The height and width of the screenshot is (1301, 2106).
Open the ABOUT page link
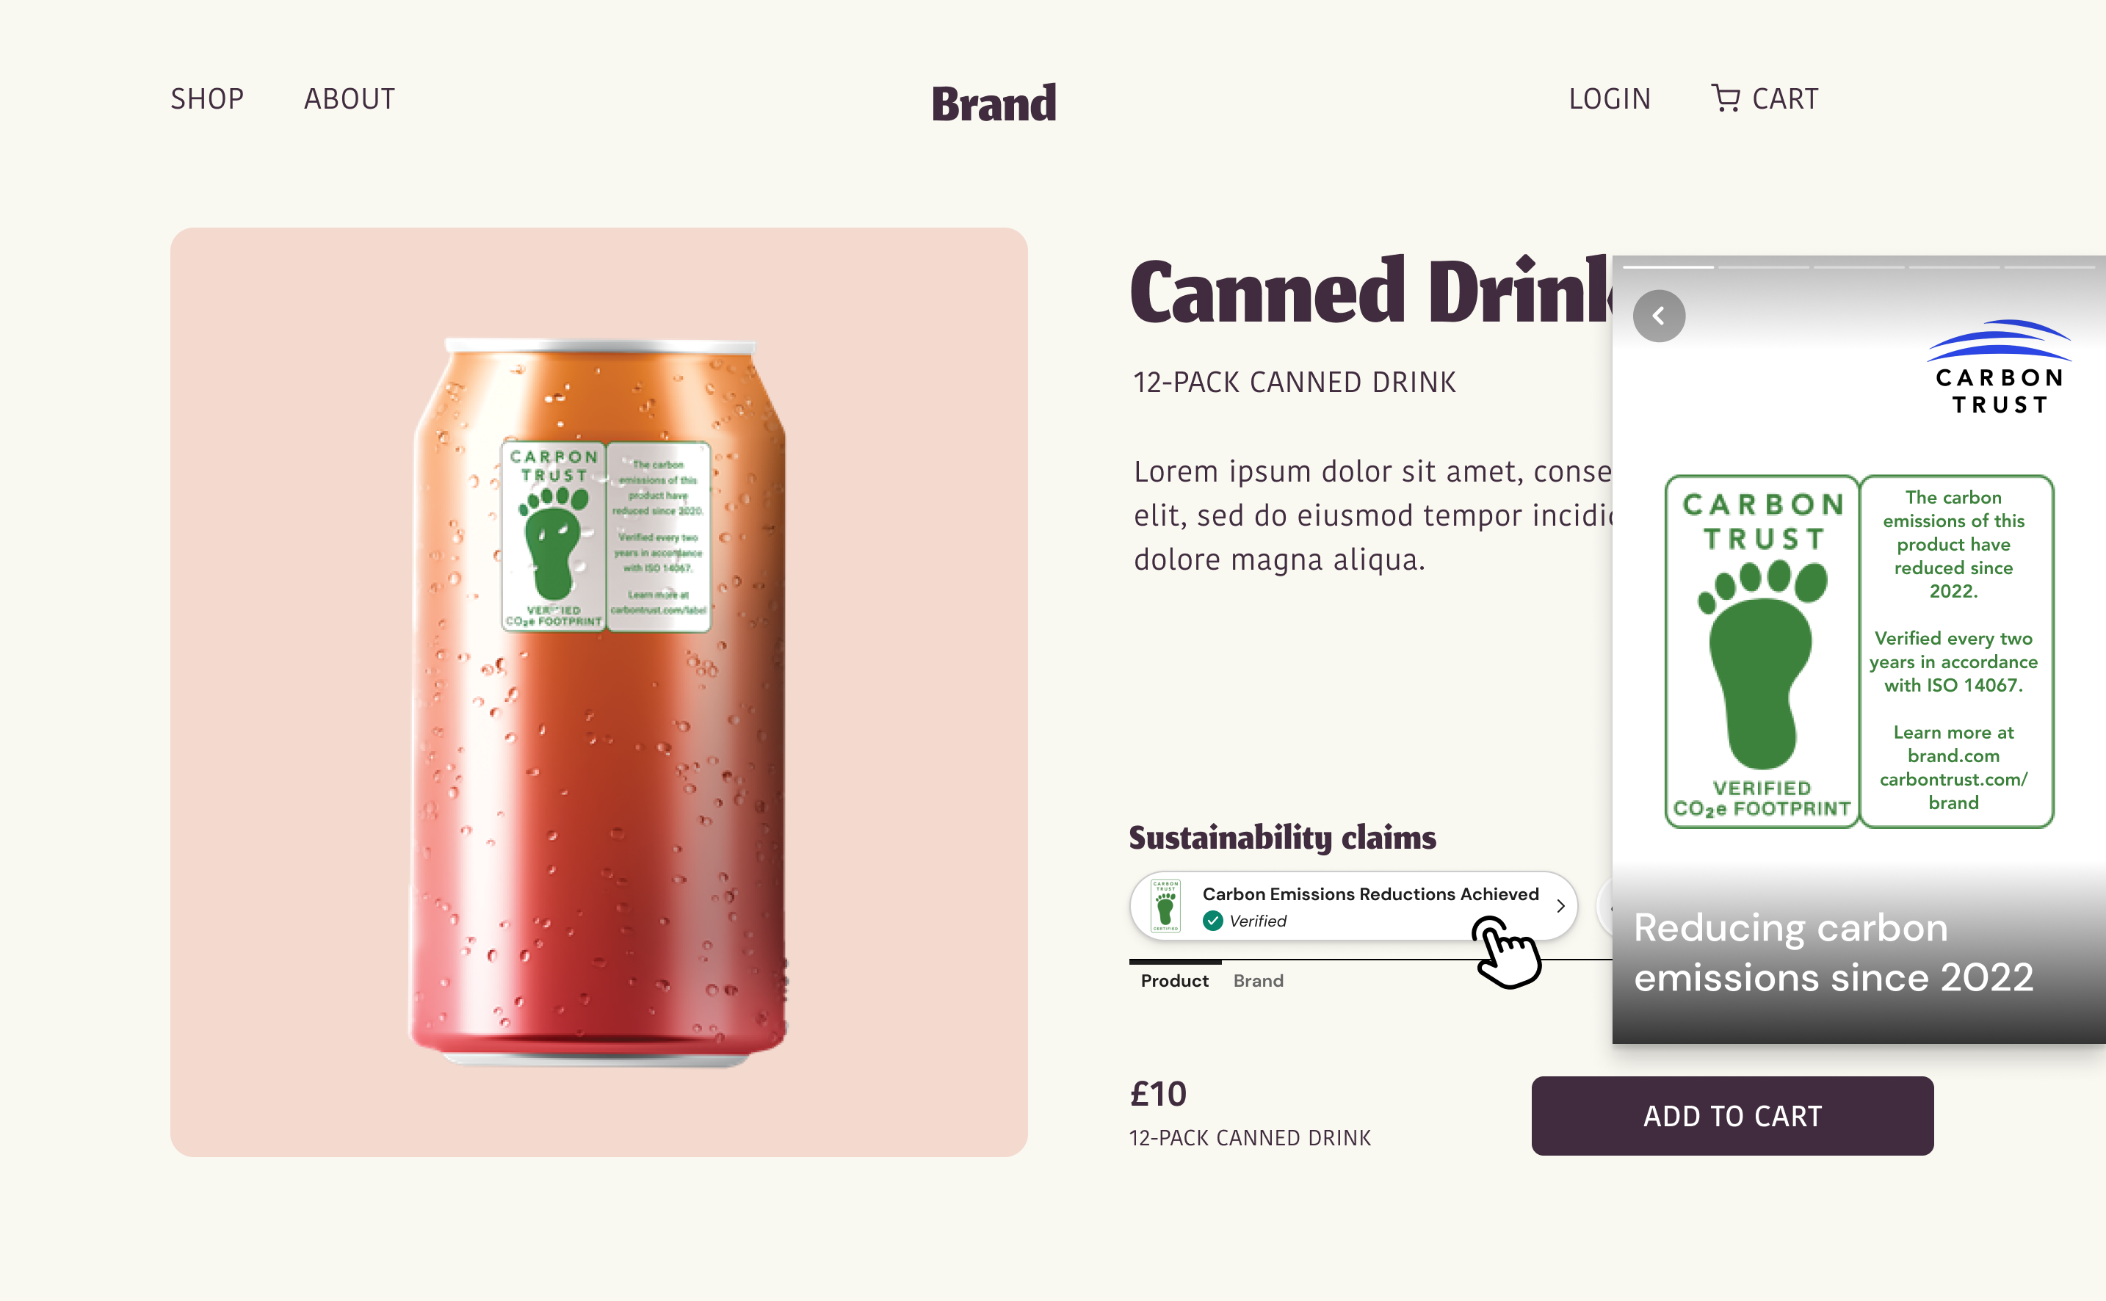(x=350, y=99)
